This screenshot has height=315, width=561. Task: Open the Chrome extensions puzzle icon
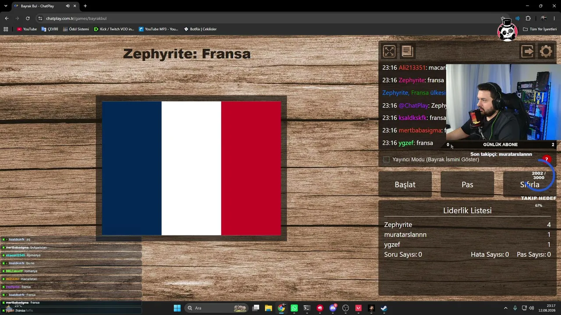[x=528, y=18]
